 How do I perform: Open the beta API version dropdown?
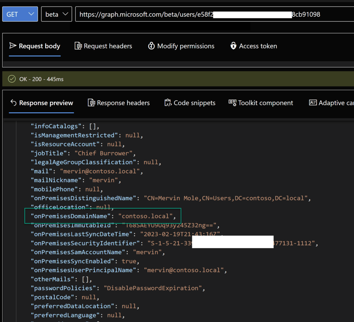tap(56, 14)
